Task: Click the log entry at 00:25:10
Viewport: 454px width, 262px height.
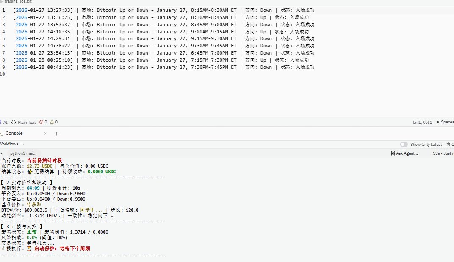Action: click(161, 60)
